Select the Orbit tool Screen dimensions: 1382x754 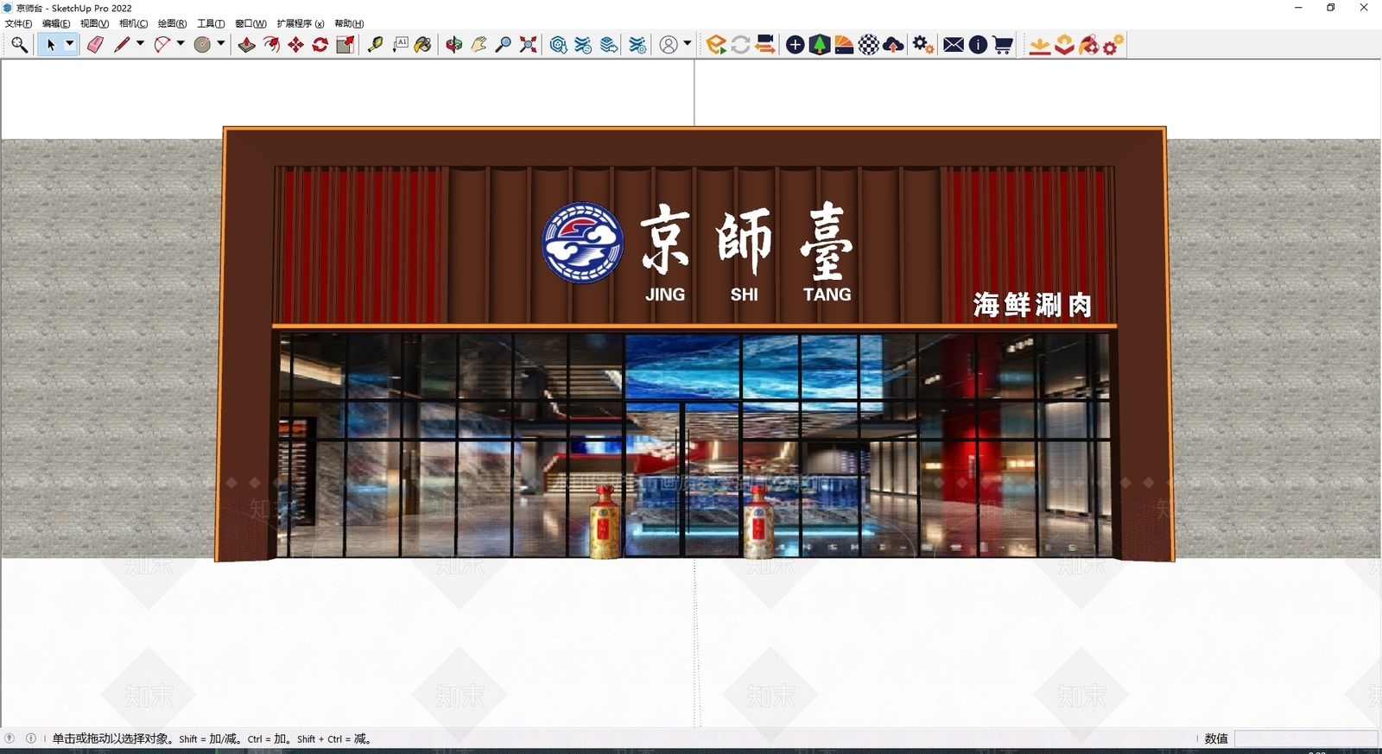pos(454,45)
